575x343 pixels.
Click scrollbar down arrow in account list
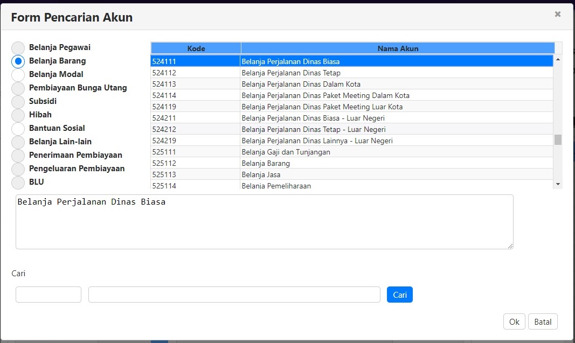pyautogui.click(x=558, y=184)
